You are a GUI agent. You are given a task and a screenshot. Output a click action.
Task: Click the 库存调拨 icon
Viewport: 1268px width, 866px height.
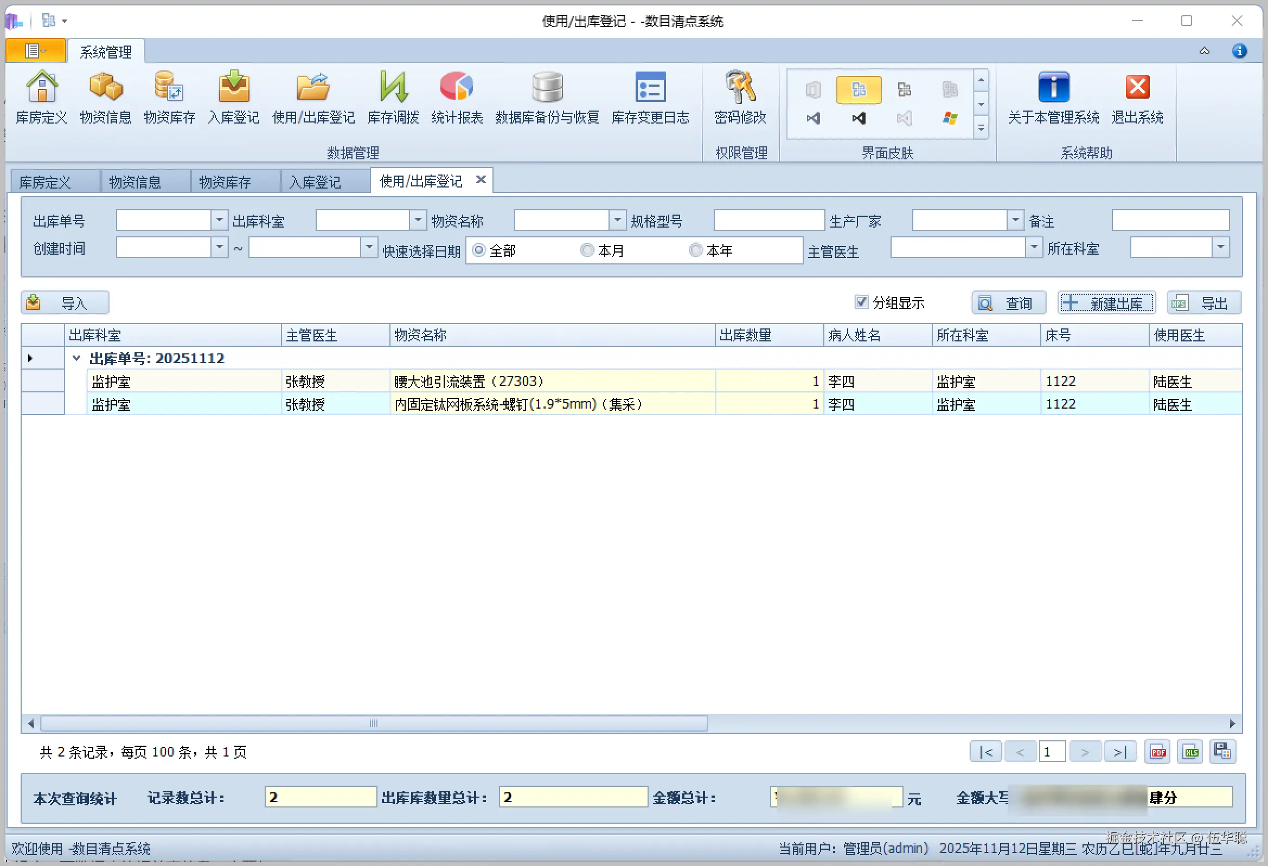coord(393,97)
